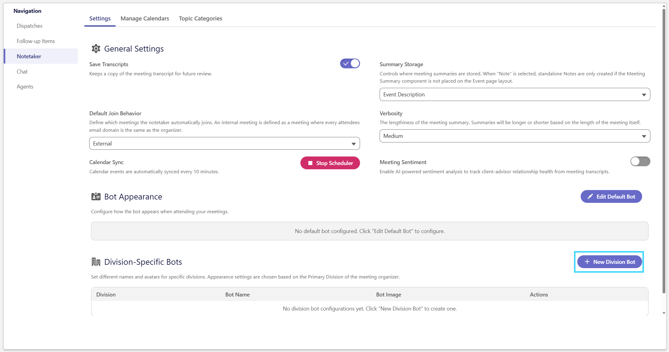Click the Bot Appearance ID card icon
This screenshot has height=352, width=669.
tap(96, 196)
